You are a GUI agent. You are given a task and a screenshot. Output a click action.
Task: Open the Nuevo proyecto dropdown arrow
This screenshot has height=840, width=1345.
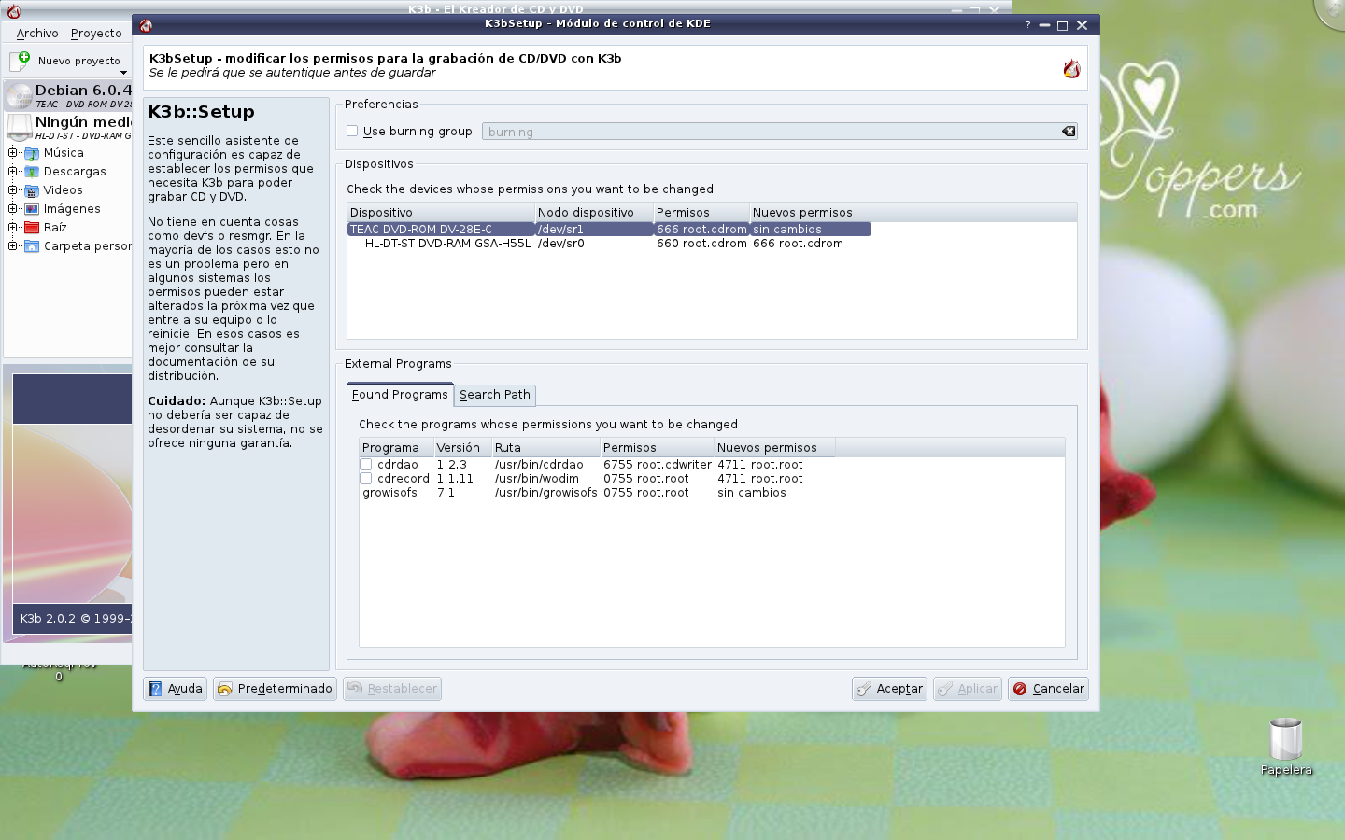point(123,73)
